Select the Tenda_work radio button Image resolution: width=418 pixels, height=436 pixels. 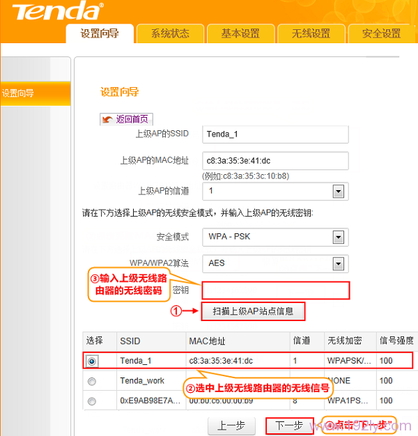click(92, 381)
